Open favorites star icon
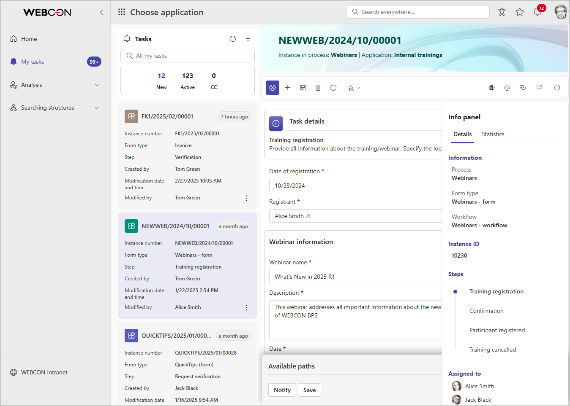 (x=520, y=12)
